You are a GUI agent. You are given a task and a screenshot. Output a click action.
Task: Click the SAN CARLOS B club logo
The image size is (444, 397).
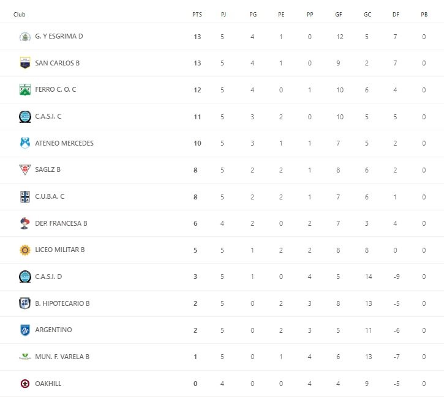[x=24, y=63]
